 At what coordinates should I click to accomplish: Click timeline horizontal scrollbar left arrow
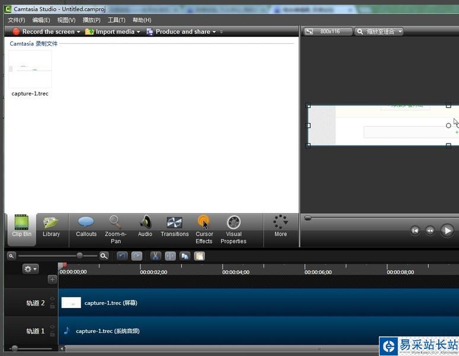click(x=62, y=349)
